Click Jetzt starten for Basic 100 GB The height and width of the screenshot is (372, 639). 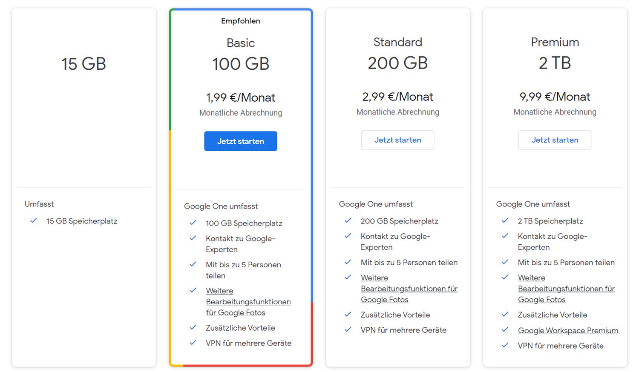[x=240, y=141]
